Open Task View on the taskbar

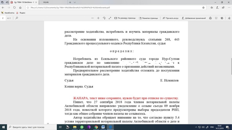pos(60,127)
